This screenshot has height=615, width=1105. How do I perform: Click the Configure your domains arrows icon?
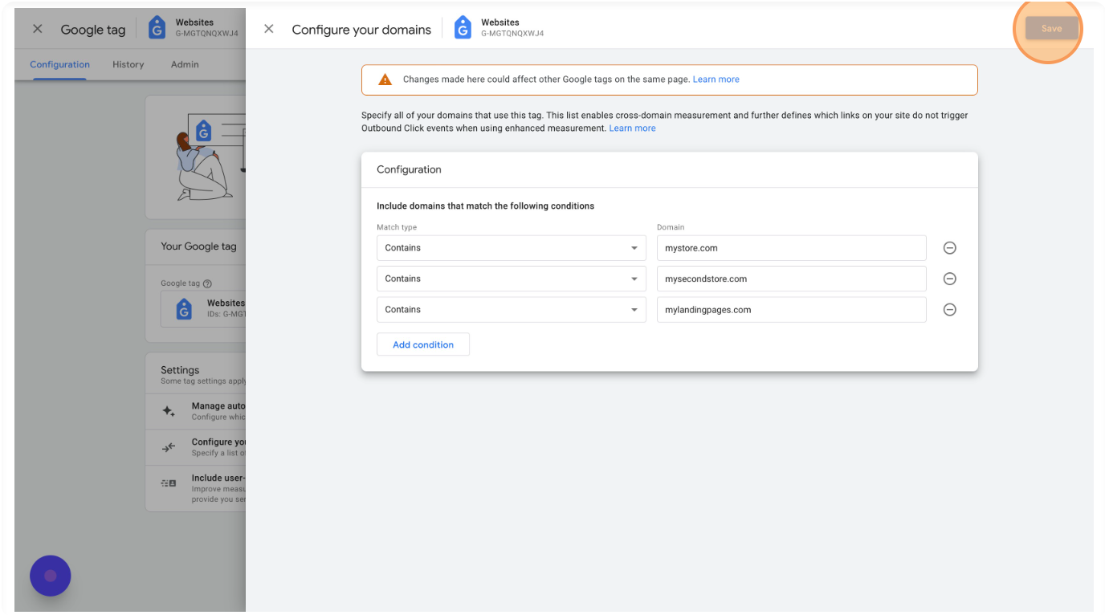click(x=169, y=447)
